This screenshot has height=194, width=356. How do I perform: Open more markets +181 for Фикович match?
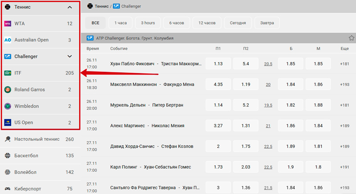[x=344, y=64]
